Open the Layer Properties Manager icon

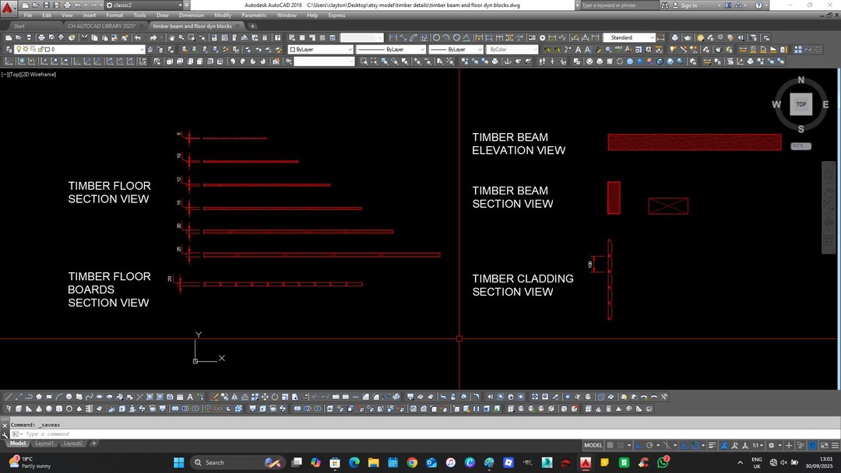click(x=10, y=49)
